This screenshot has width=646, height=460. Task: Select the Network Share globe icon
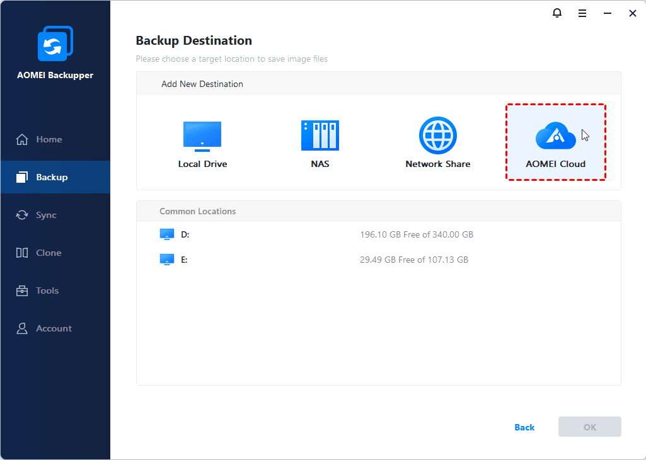tap(437, 135)
